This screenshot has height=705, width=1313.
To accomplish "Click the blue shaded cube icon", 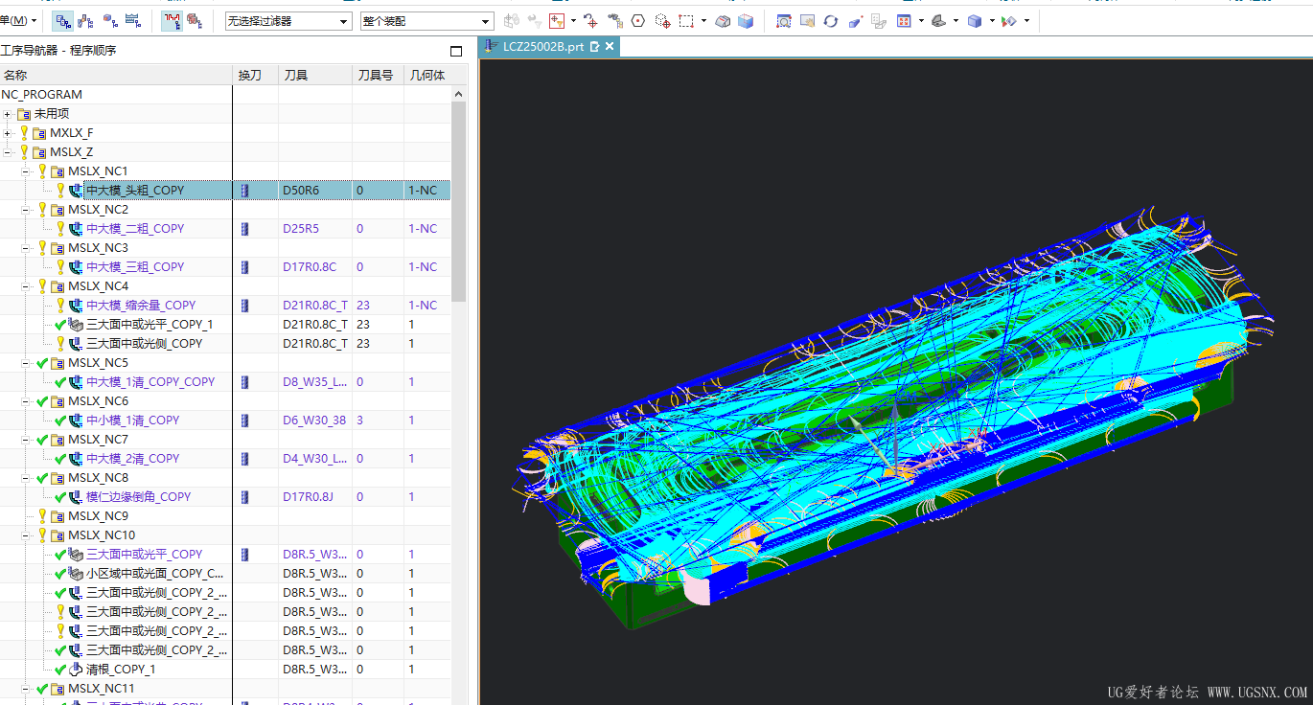I will (746, 20).
